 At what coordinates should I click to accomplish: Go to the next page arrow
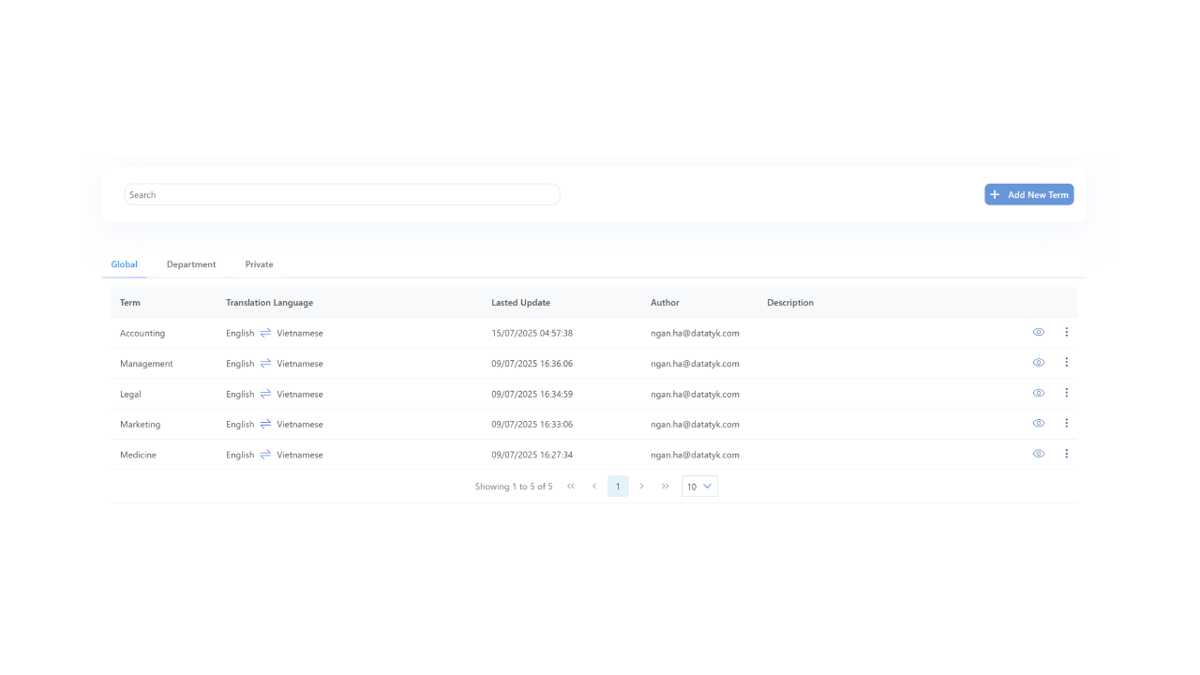[641, 487]
